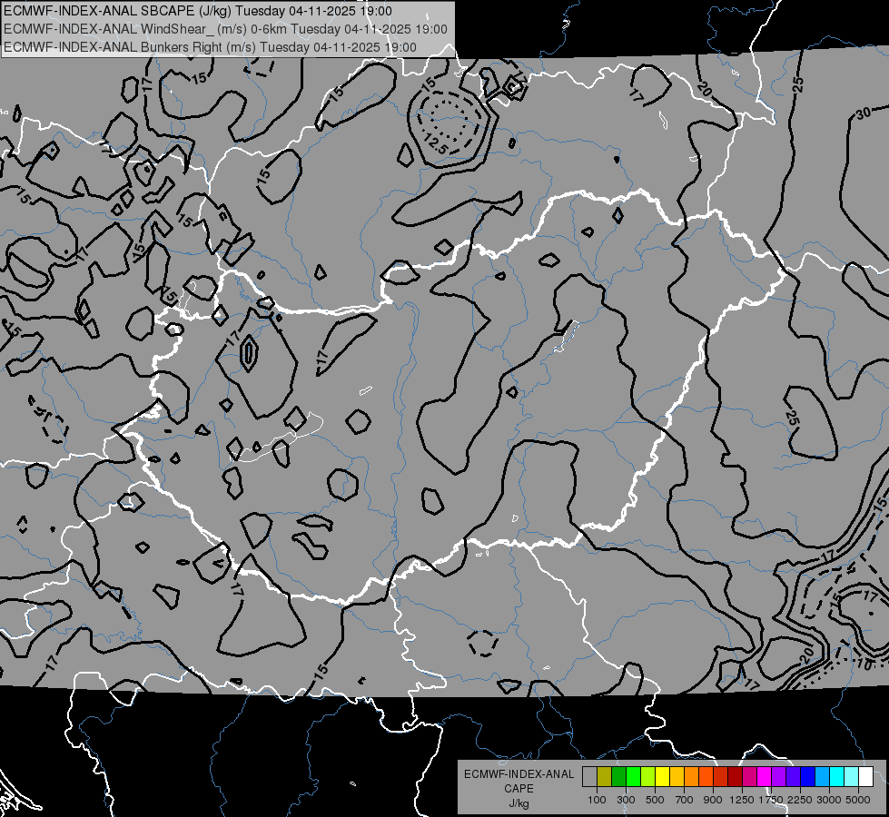Image resolution: width=889 pixels, height=817 pixels.
Task: Click the 1250 legend tick value
Action: pyautogui.click(x=742, y=800)
